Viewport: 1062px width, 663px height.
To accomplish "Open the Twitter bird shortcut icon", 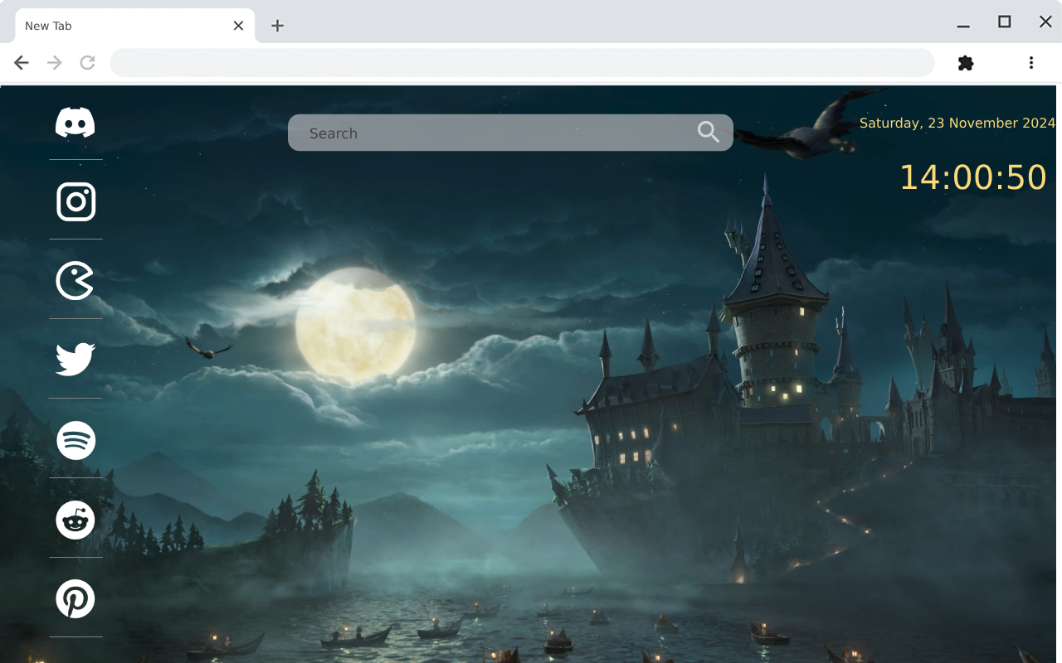I will (76, 358).
